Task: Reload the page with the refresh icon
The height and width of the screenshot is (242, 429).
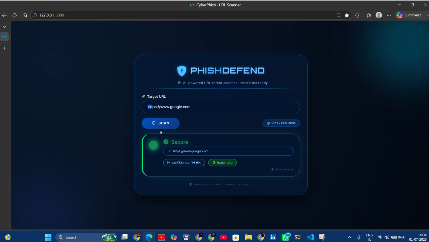Action: click(15, 15)
